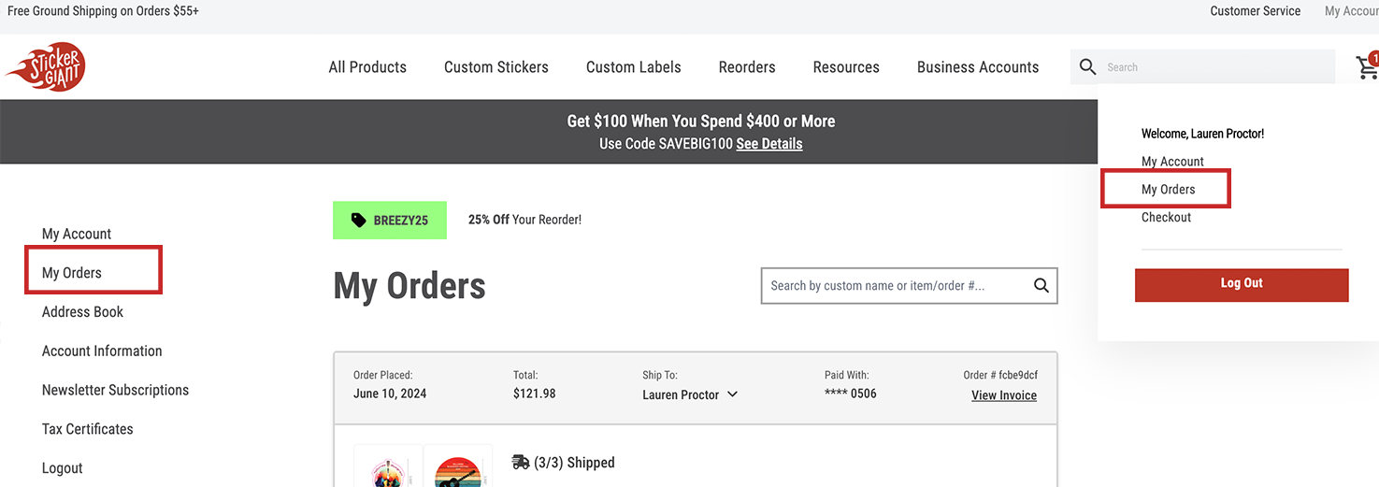
Task: Select Address Book in the sidebar
Action: click(x=82, y=312)
